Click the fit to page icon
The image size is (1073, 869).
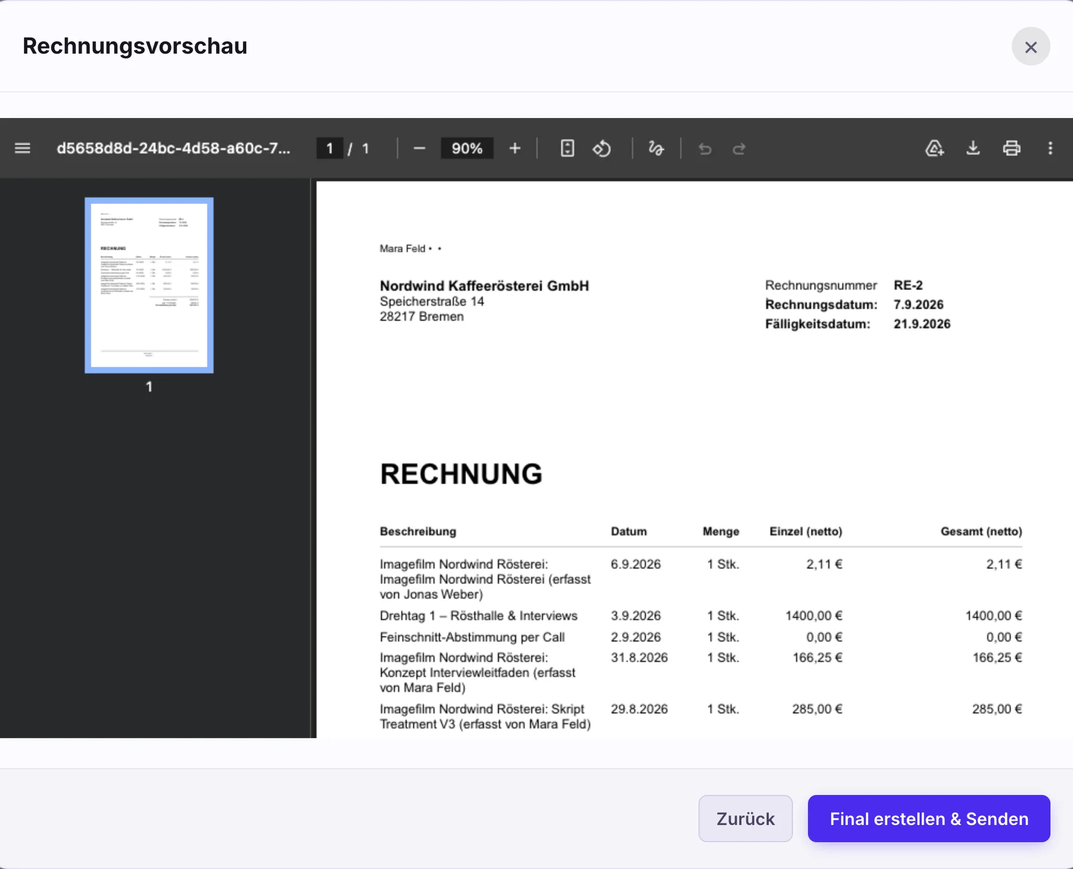(567, 148)
